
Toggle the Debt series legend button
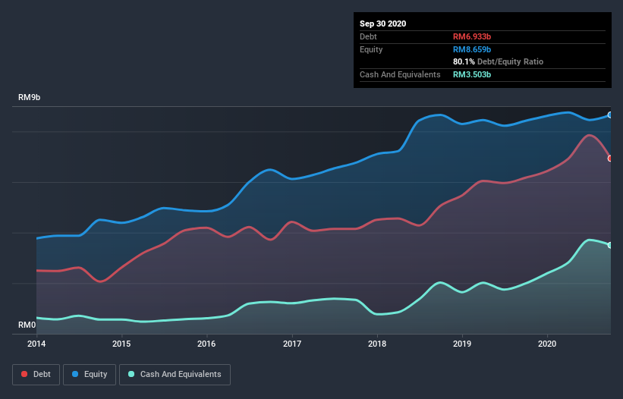pos(36,375)
